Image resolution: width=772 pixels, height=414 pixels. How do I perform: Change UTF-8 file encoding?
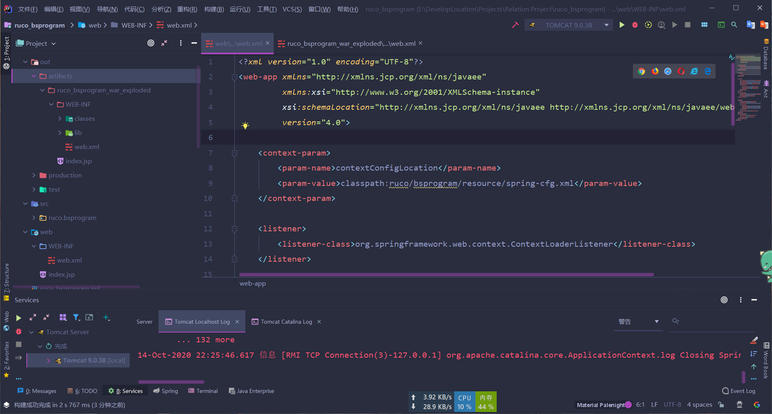(x=672, y=405)
